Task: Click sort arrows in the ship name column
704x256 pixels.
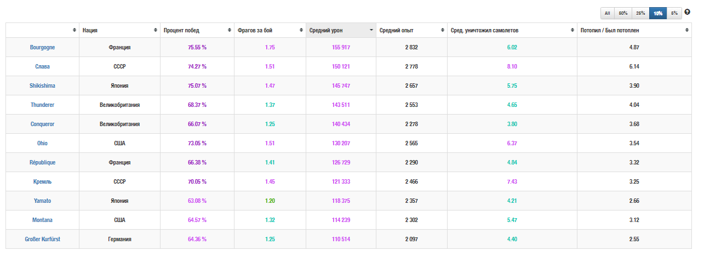Action: click(75, 30)
